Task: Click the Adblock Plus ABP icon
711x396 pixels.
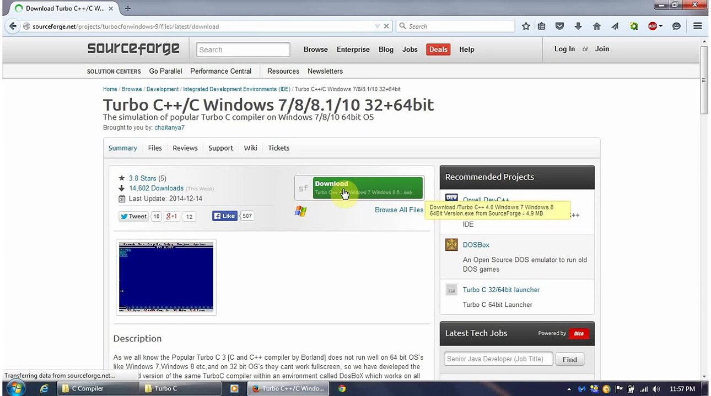Action: pos(653,26)
